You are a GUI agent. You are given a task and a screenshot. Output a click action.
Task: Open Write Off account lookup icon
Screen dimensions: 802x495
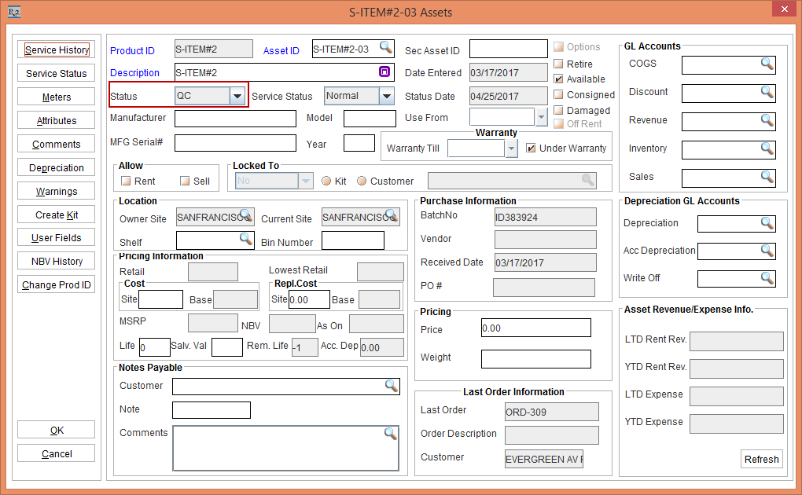tap(767, 278)
